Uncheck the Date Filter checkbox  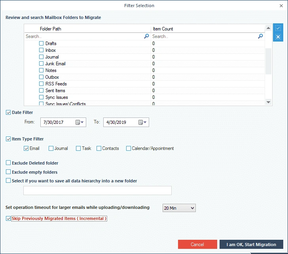coord(8,112)
